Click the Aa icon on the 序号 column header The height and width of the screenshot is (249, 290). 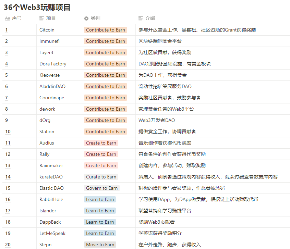[x=7, y=18]
